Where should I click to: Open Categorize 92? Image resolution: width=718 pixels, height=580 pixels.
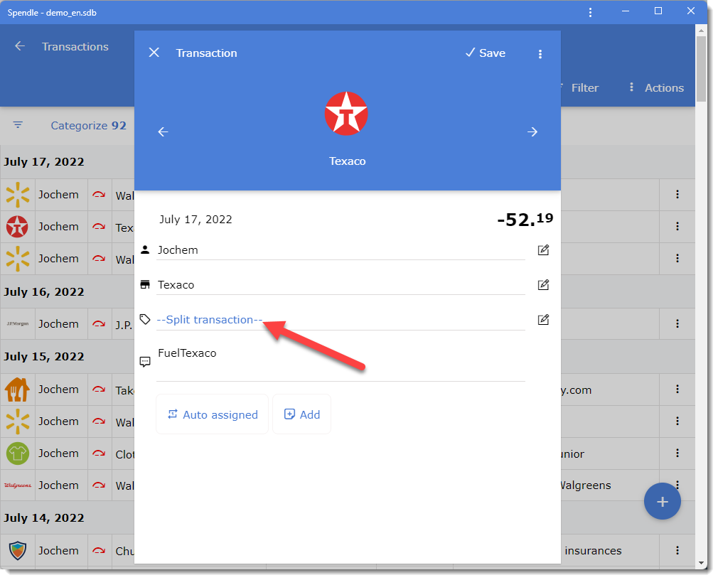click(88, 125)
